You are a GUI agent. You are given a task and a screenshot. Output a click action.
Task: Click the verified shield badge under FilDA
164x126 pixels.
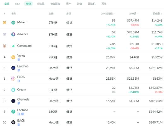pos(19,81)
